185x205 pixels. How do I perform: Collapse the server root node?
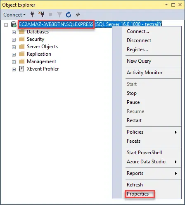tap(6, 25)
